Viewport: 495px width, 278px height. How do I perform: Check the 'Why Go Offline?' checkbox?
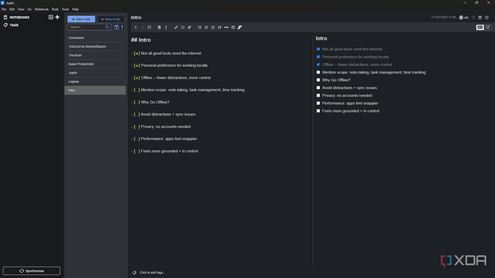pyautogui.click(x=318, y=80)
